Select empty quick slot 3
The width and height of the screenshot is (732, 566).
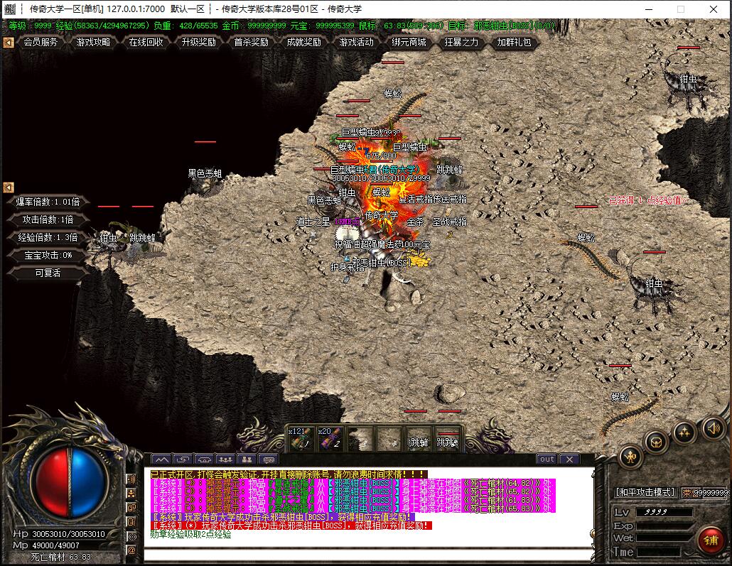[360, 439]
